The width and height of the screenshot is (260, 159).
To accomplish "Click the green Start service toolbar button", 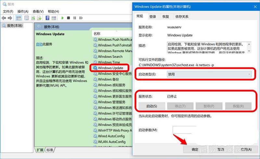I will click(62, 18).
